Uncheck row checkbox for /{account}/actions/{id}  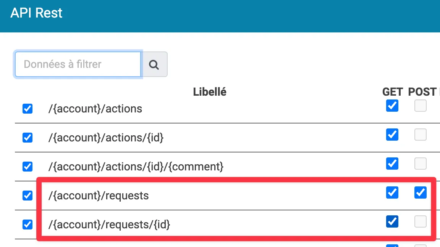click(x=27, y=137)
